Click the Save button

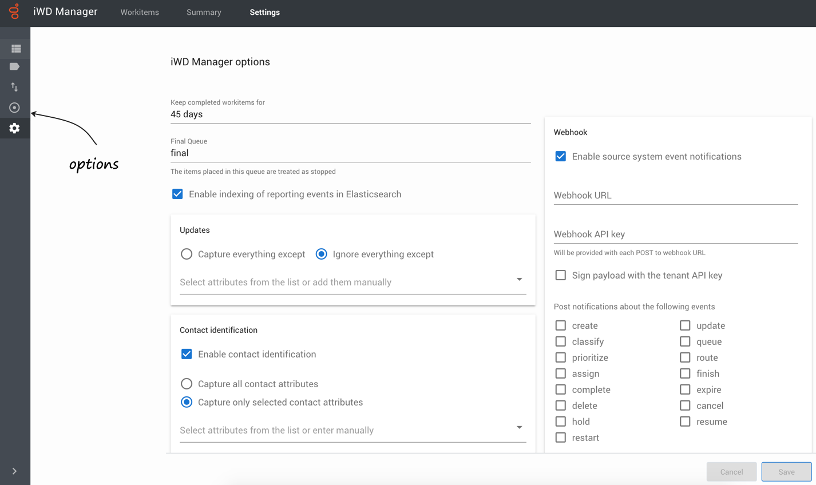click(x=786, y=472)
